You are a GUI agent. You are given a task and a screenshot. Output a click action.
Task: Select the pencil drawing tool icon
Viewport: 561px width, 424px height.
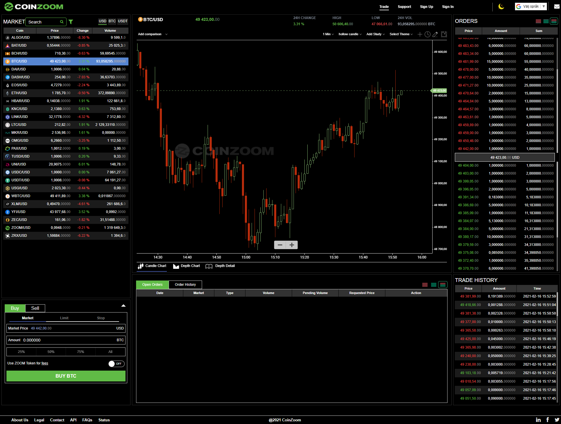[x=435, y=34]
